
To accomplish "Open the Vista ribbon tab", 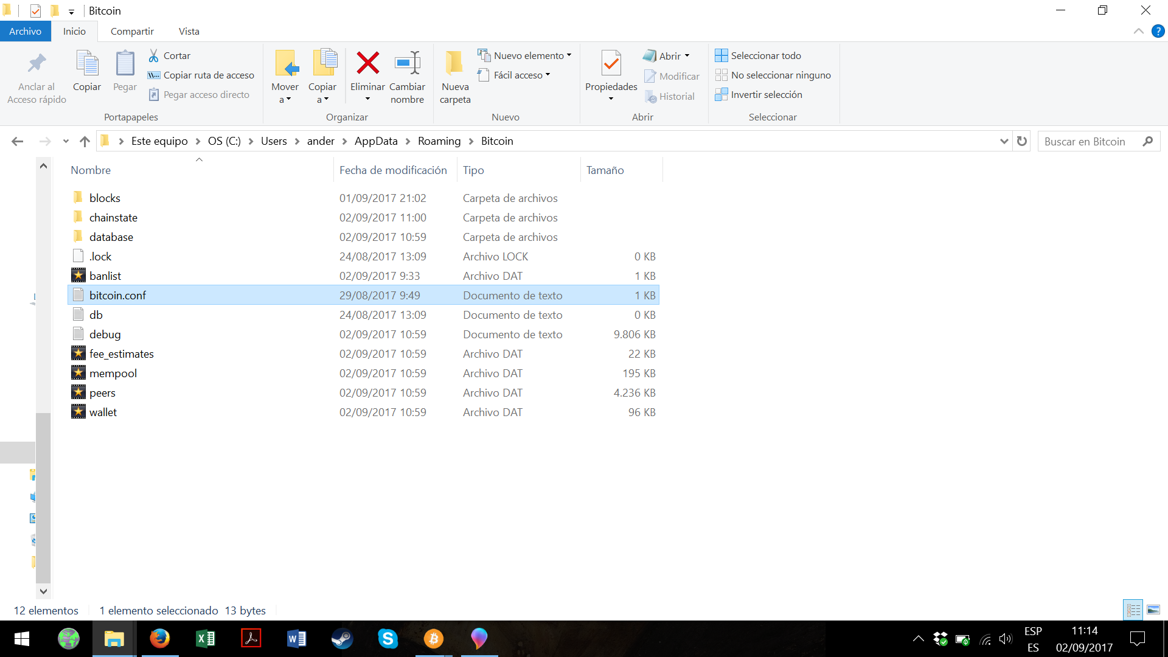I will pos(189,31).
